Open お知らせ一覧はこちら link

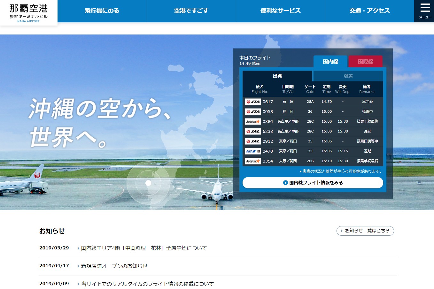[x=365, y=231]
